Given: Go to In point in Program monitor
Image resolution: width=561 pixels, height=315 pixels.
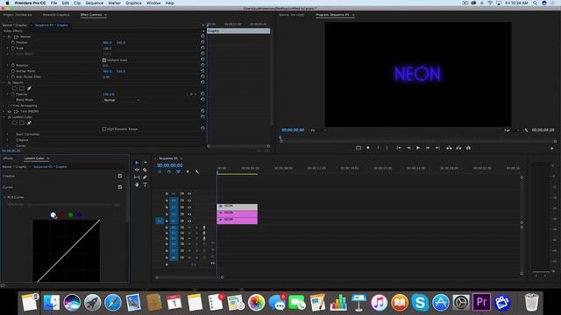Looking at the screenshot, I should coord(399,148).
